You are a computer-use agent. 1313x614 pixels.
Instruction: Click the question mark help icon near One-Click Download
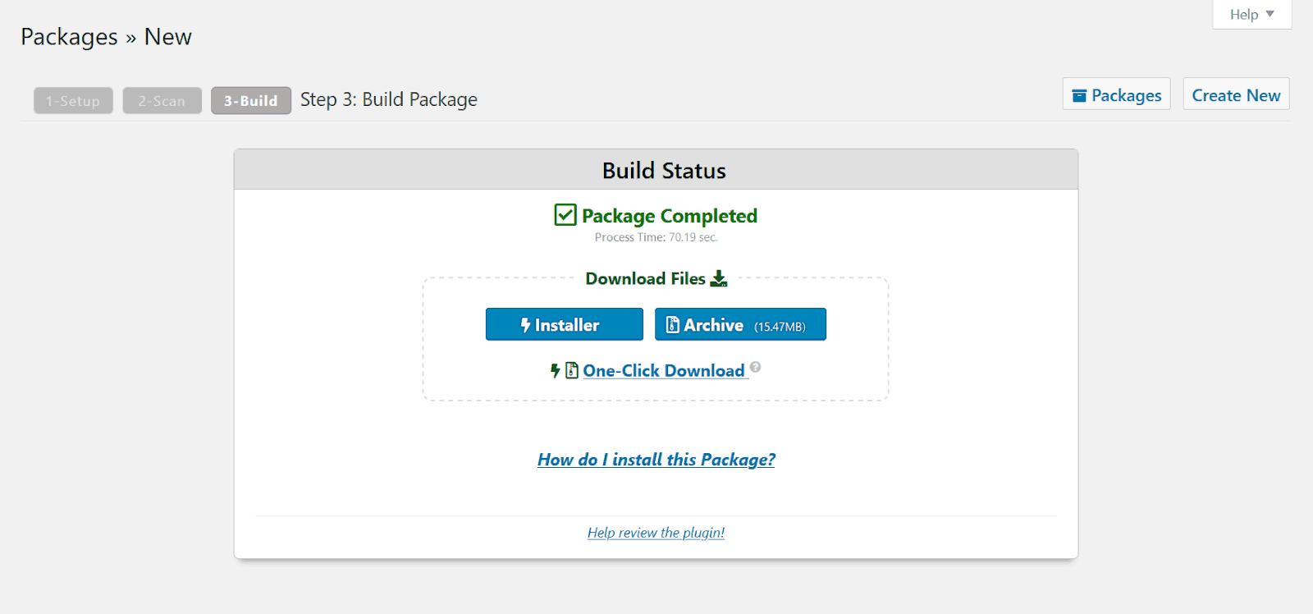point(754,368)
